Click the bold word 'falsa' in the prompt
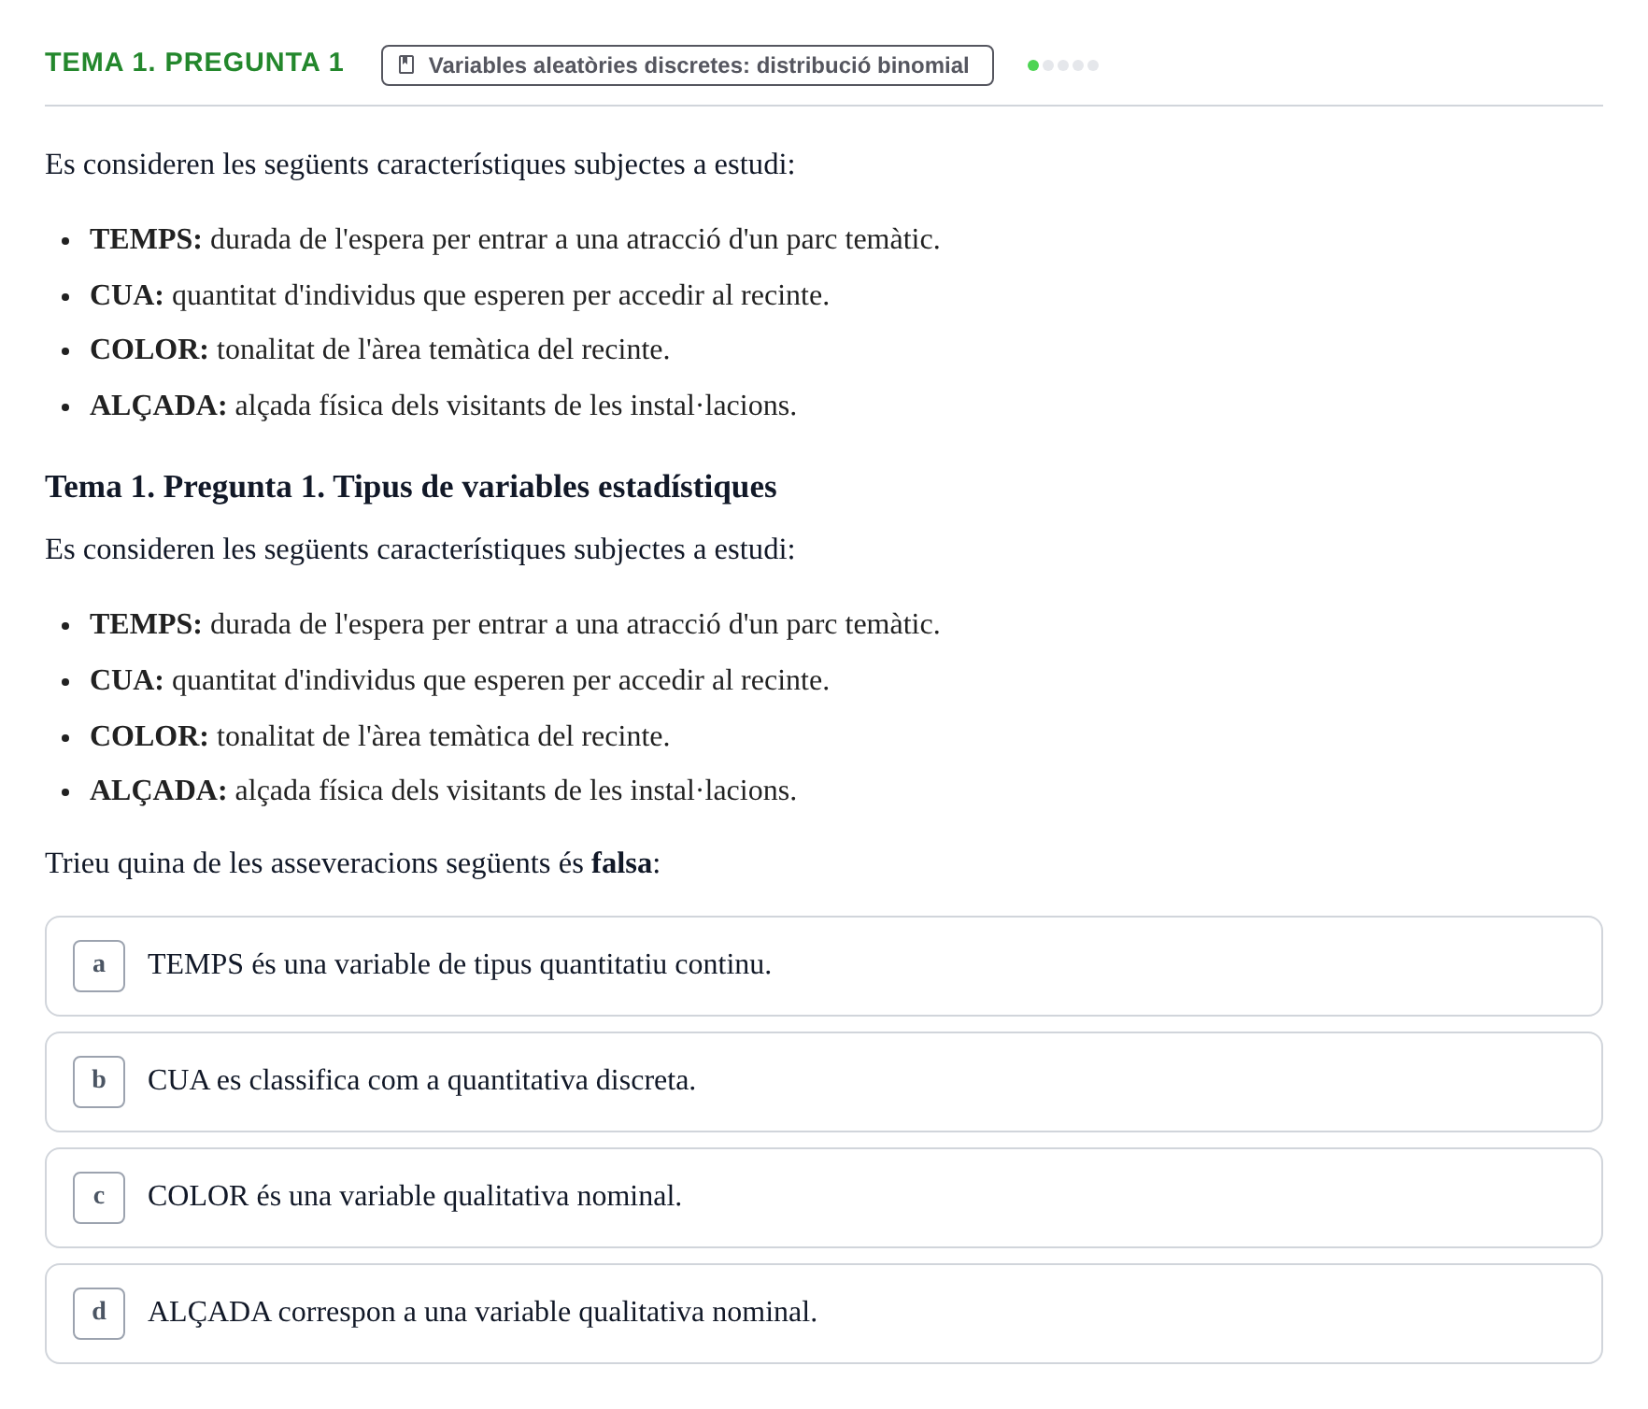1648x1409 pixels. click(x=621, y=862)
